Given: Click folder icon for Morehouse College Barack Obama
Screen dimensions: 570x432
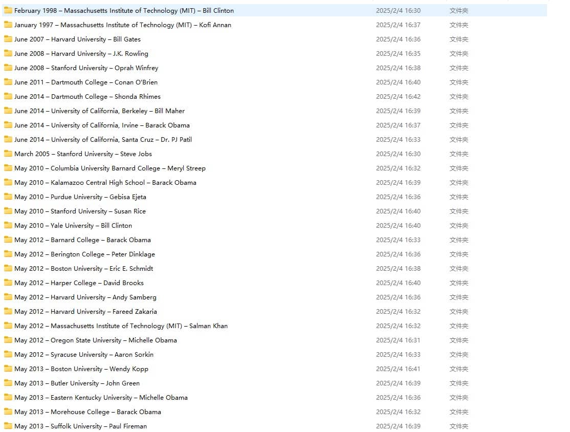Looking at the screenshot, I should coord(8,412).
